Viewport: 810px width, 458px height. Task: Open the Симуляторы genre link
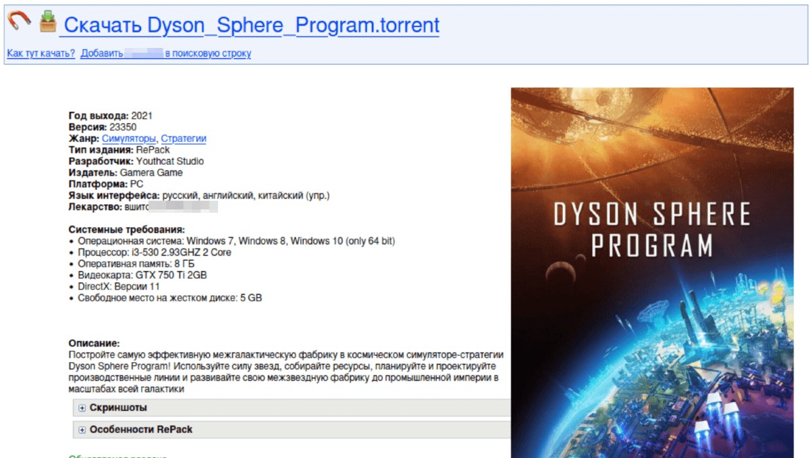point(130,138)
